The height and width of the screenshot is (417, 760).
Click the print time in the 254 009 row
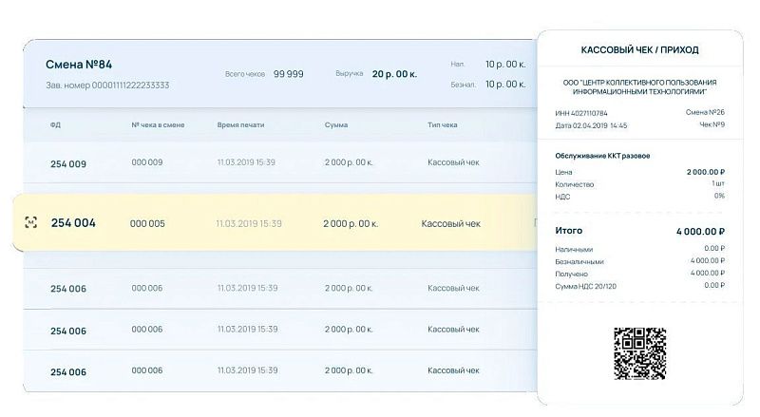[x=246, y=162]
